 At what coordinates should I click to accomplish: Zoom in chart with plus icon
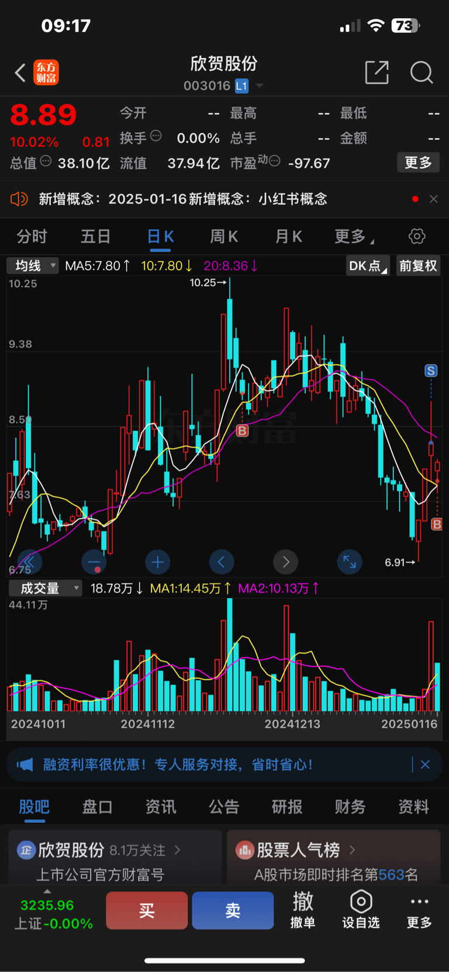[x=157, y=562]
